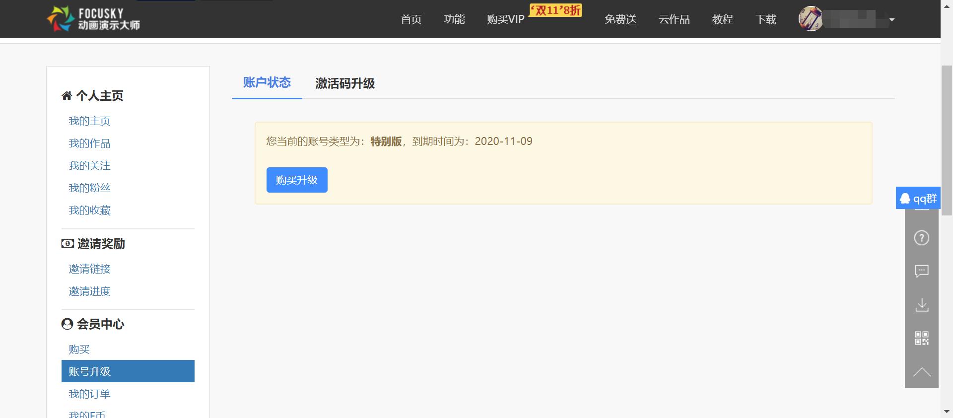The width and height of the screenshot is (953, 418).
Task: Click the expiry date 2020-11-09
Action: tap(503, 141)
